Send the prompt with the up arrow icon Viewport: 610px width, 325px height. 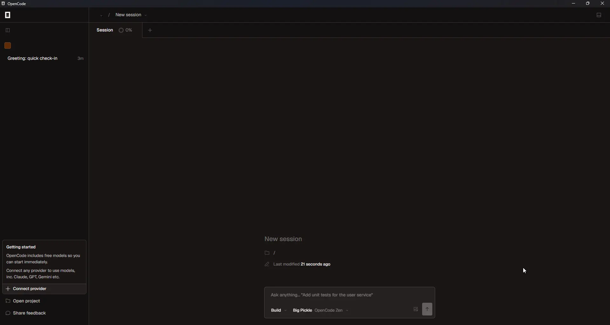(427, 309)
